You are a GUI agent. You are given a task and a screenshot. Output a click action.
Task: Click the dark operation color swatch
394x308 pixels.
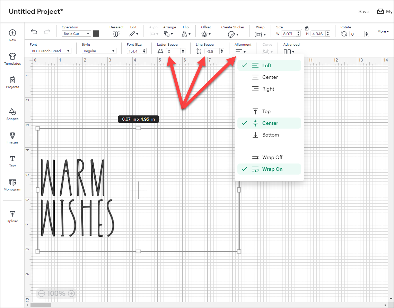pos(96,34)
